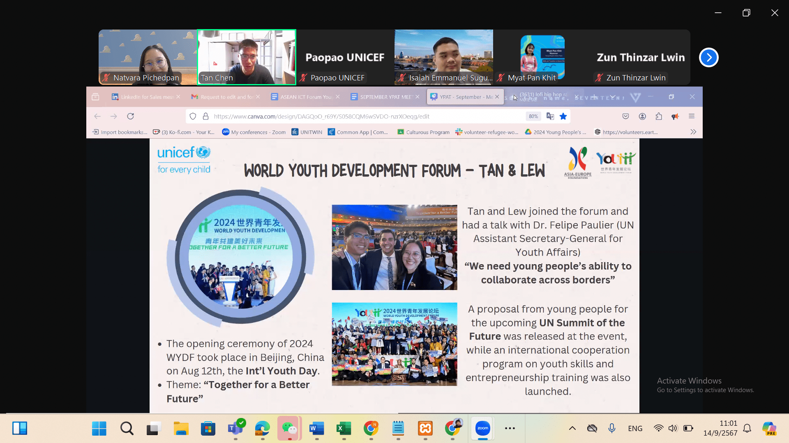Toggle the taskbar microphone icon
The width and height of the screenshot is (789, 443).
point(611,429)
